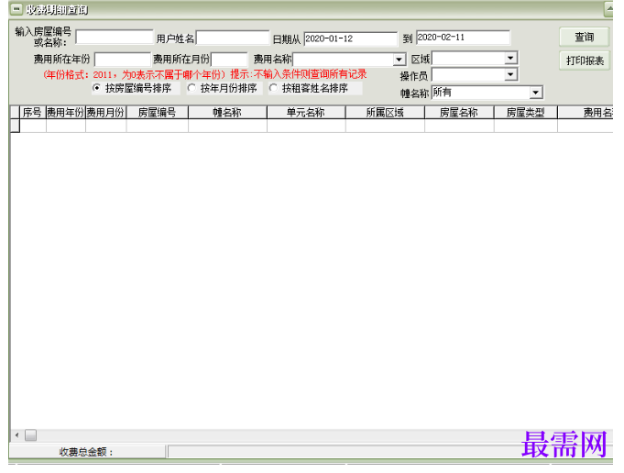The image size is (624, 473).
Task: Expand the 幢名称 dropdown showing 所有
Action: [536, 93]
